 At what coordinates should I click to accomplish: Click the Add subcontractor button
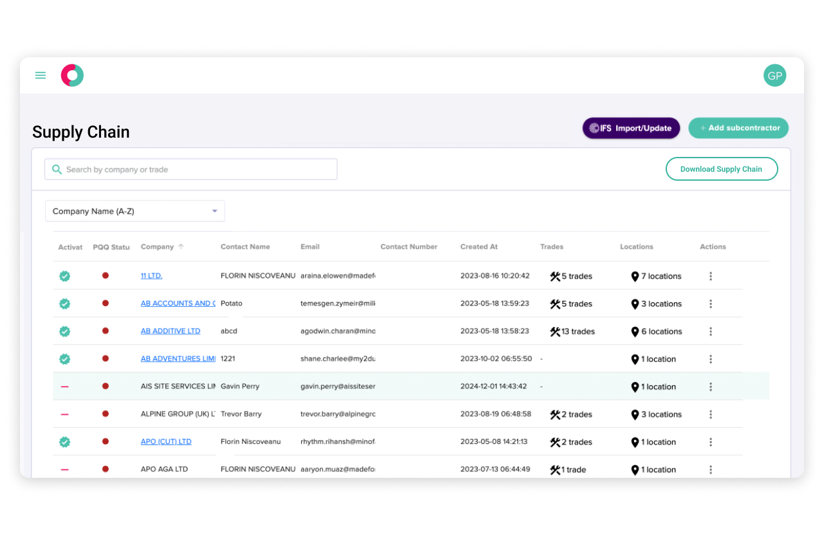pos(738,128)
